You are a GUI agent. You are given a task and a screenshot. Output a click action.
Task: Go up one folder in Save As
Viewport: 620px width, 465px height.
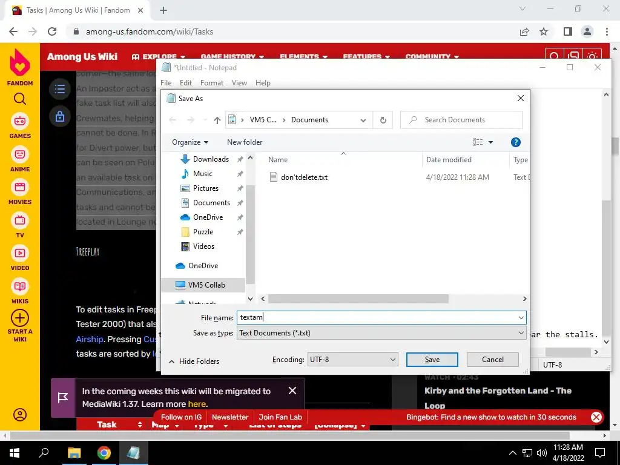pyautogui.click(x=217, y=120)
